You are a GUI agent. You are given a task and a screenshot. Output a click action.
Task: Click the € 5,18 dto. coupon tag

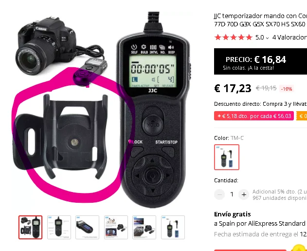[x=254, y=116]
